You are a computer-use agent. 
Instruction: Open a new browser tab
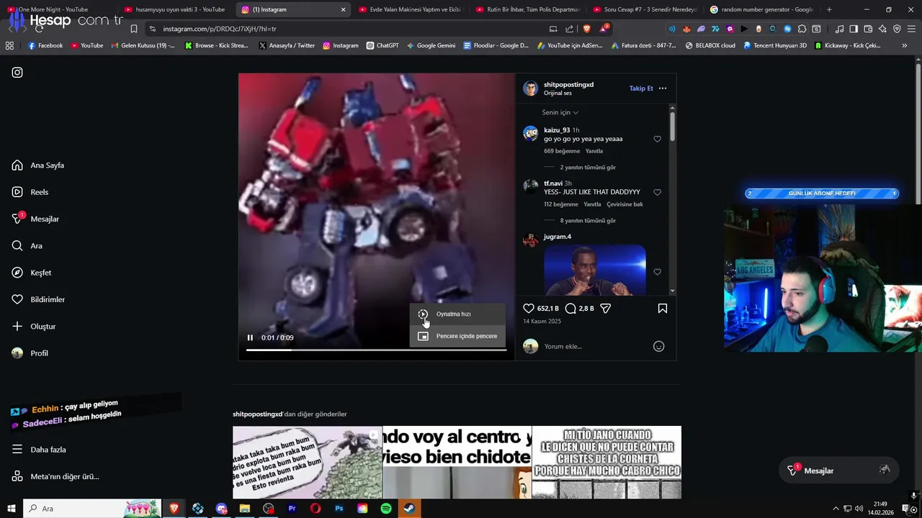pos(829,9)
